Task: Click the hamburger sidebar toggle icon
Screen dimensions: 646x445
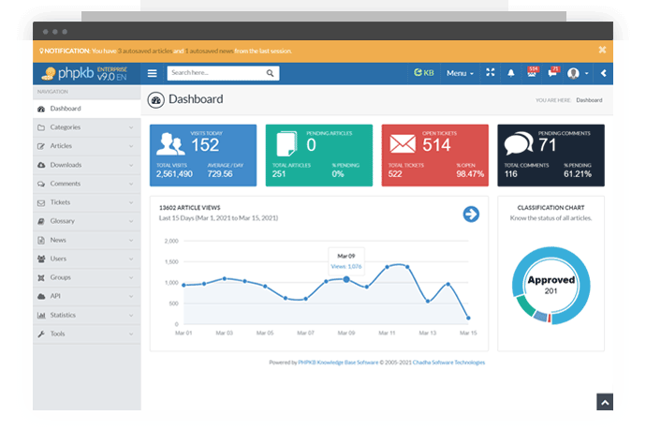Action: [x=153, y=73]
